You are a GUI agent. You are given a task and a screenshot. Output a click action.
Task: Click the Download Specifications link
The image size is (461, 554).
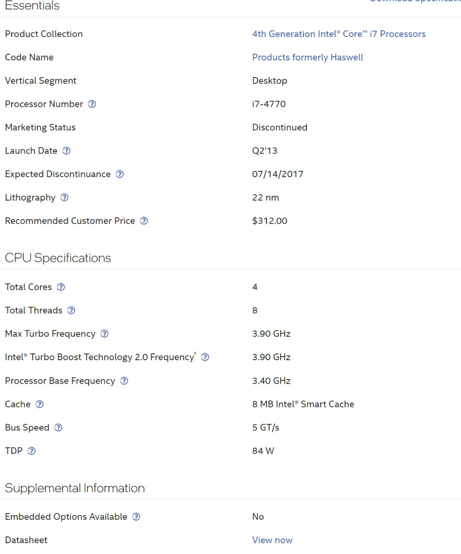pyautogui.click(x=415, y=1)
